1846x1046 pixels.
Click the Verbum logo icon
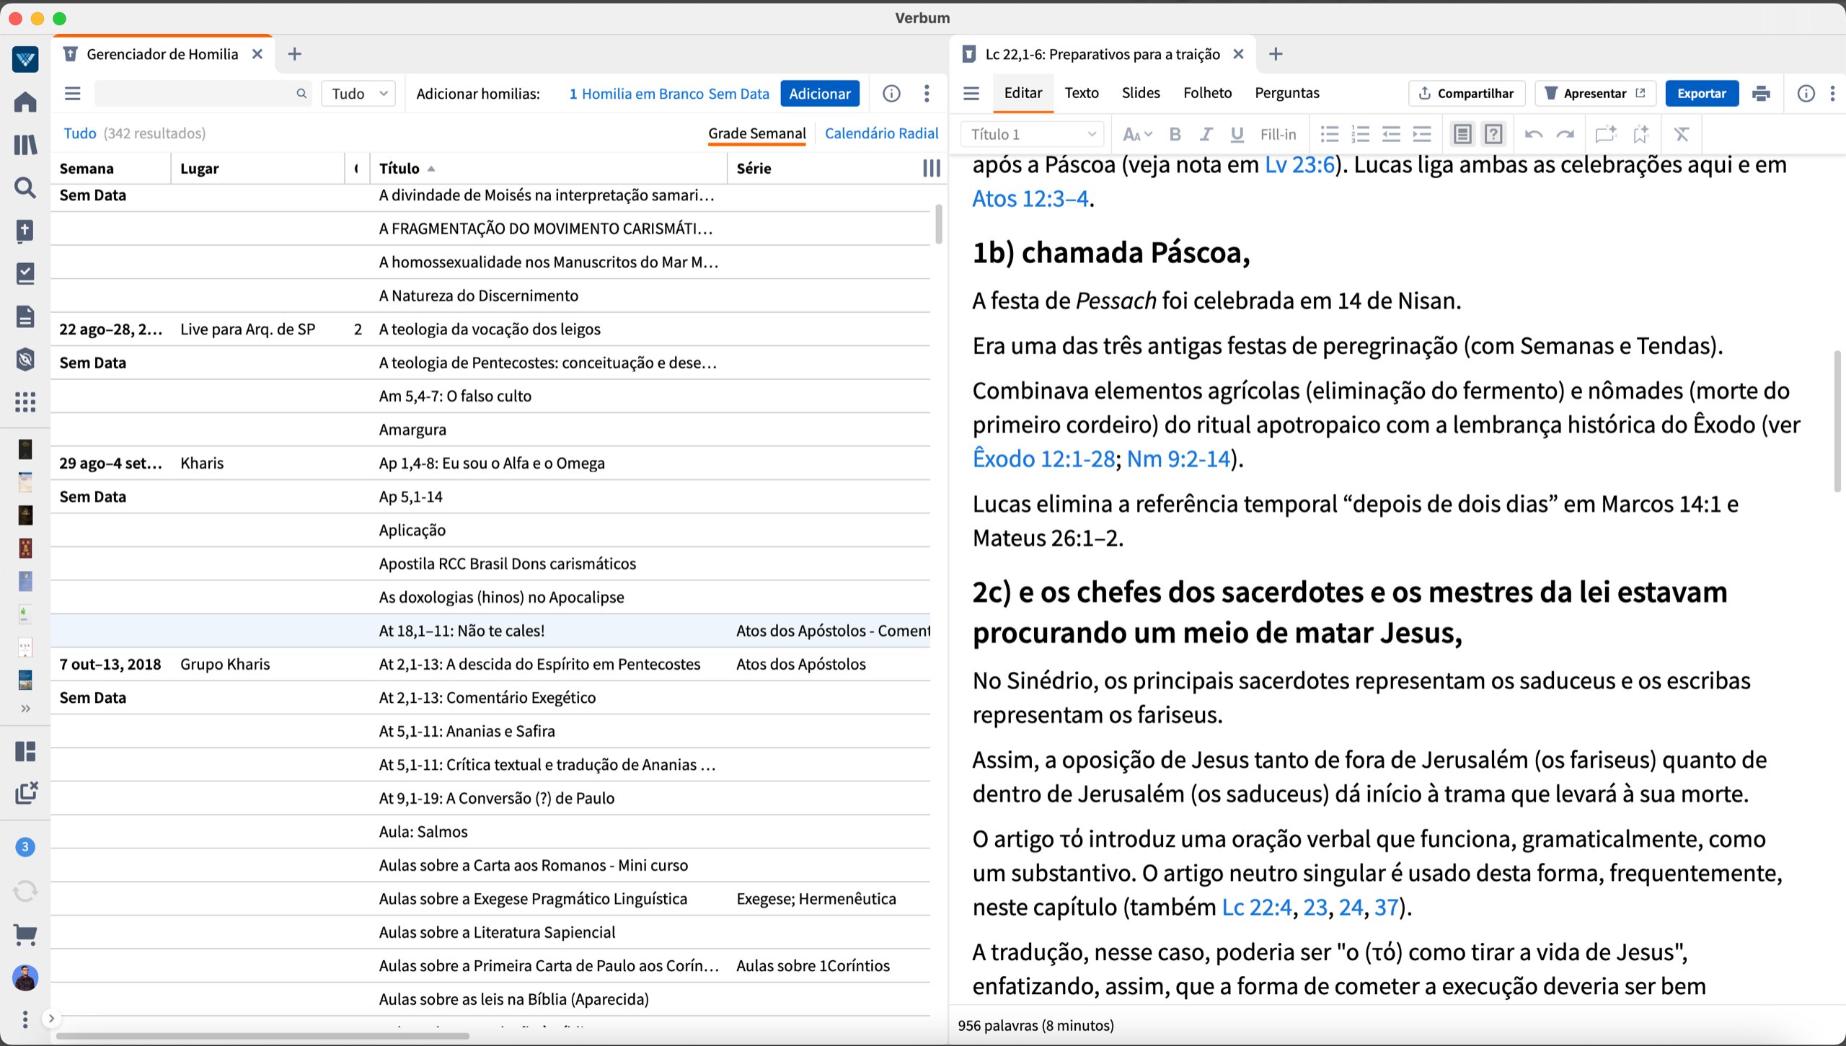point(25,59)
